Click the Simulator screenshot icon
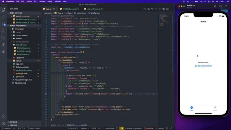231x130 pixels. [x=221, y=6]
